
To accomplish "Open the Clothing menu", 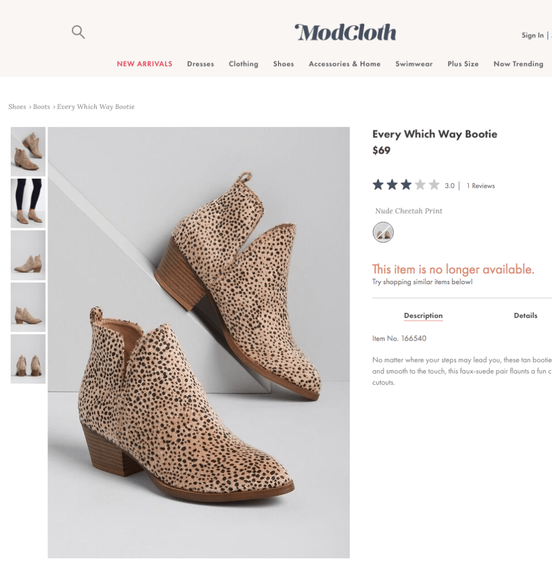I will (244, 64).
